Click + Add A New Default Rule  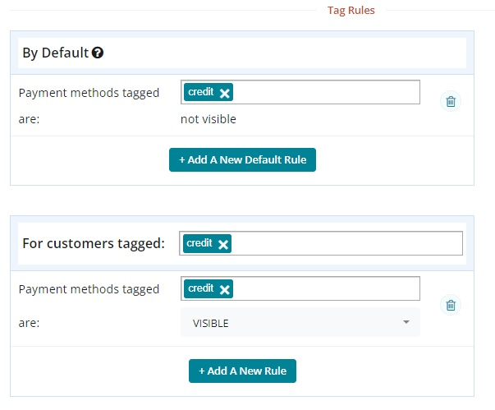click(242, 159)
